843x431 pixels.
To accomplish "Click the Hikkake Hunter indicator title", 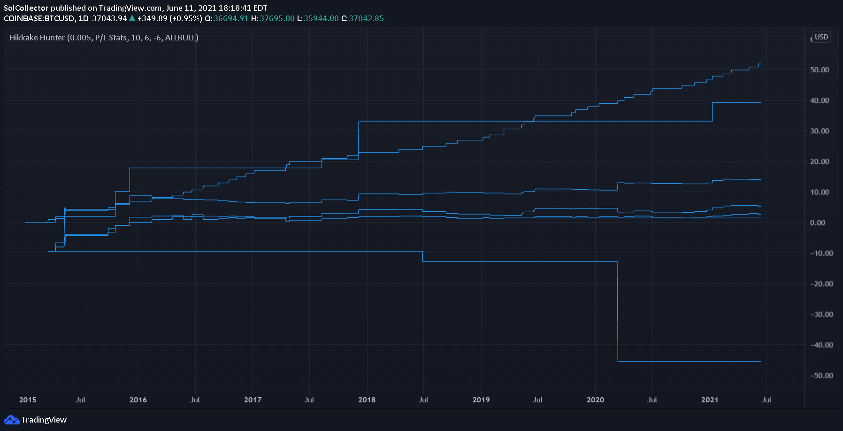I will [x=104, y=38].
